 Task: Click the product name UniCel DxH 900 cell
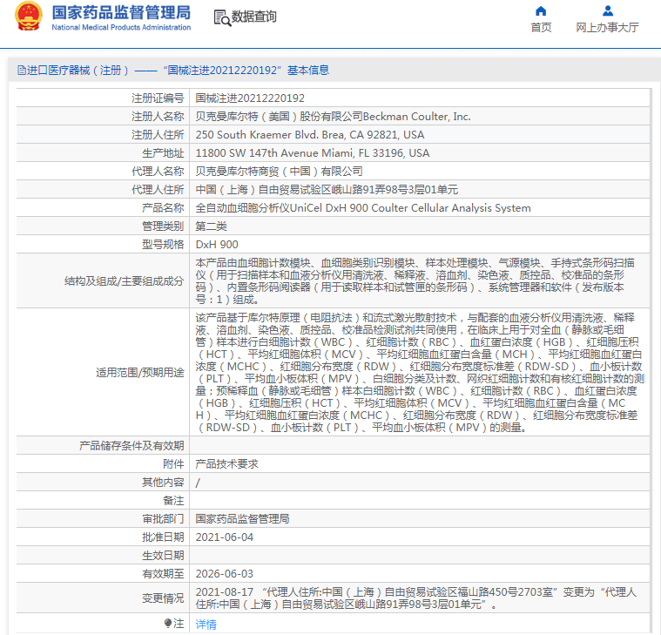pos(362,208)
